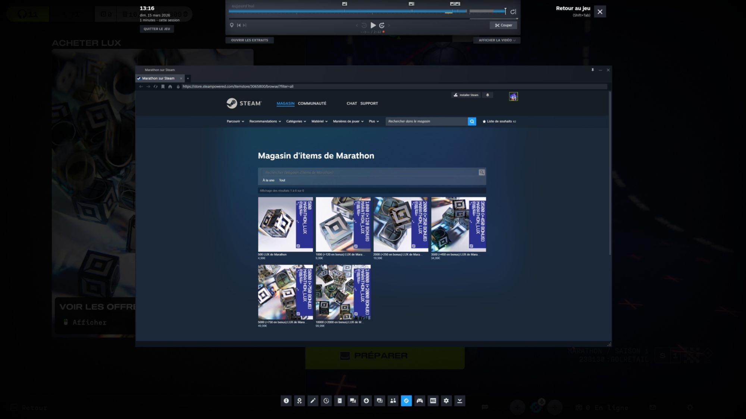Click the Quitter le jeu button

click(x=157, y=29)
